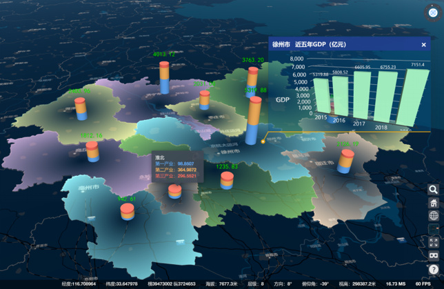Image resolution: width=444 pixels, height=289 pixels.
Task: Close the 徐州市 GDP chart panel
Action: click(423, 45)
